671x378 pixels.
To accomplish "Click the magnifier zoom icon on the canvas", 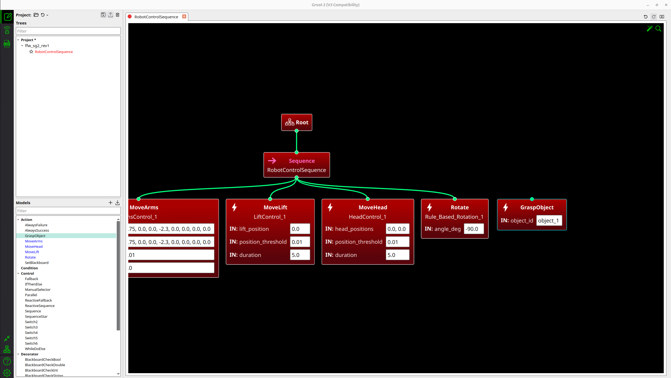I will click(x=658, y=29).
